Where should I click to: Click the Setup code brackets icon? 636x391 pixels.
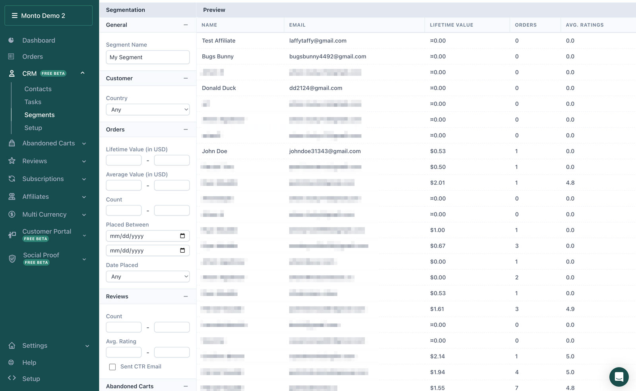[12, 378]
